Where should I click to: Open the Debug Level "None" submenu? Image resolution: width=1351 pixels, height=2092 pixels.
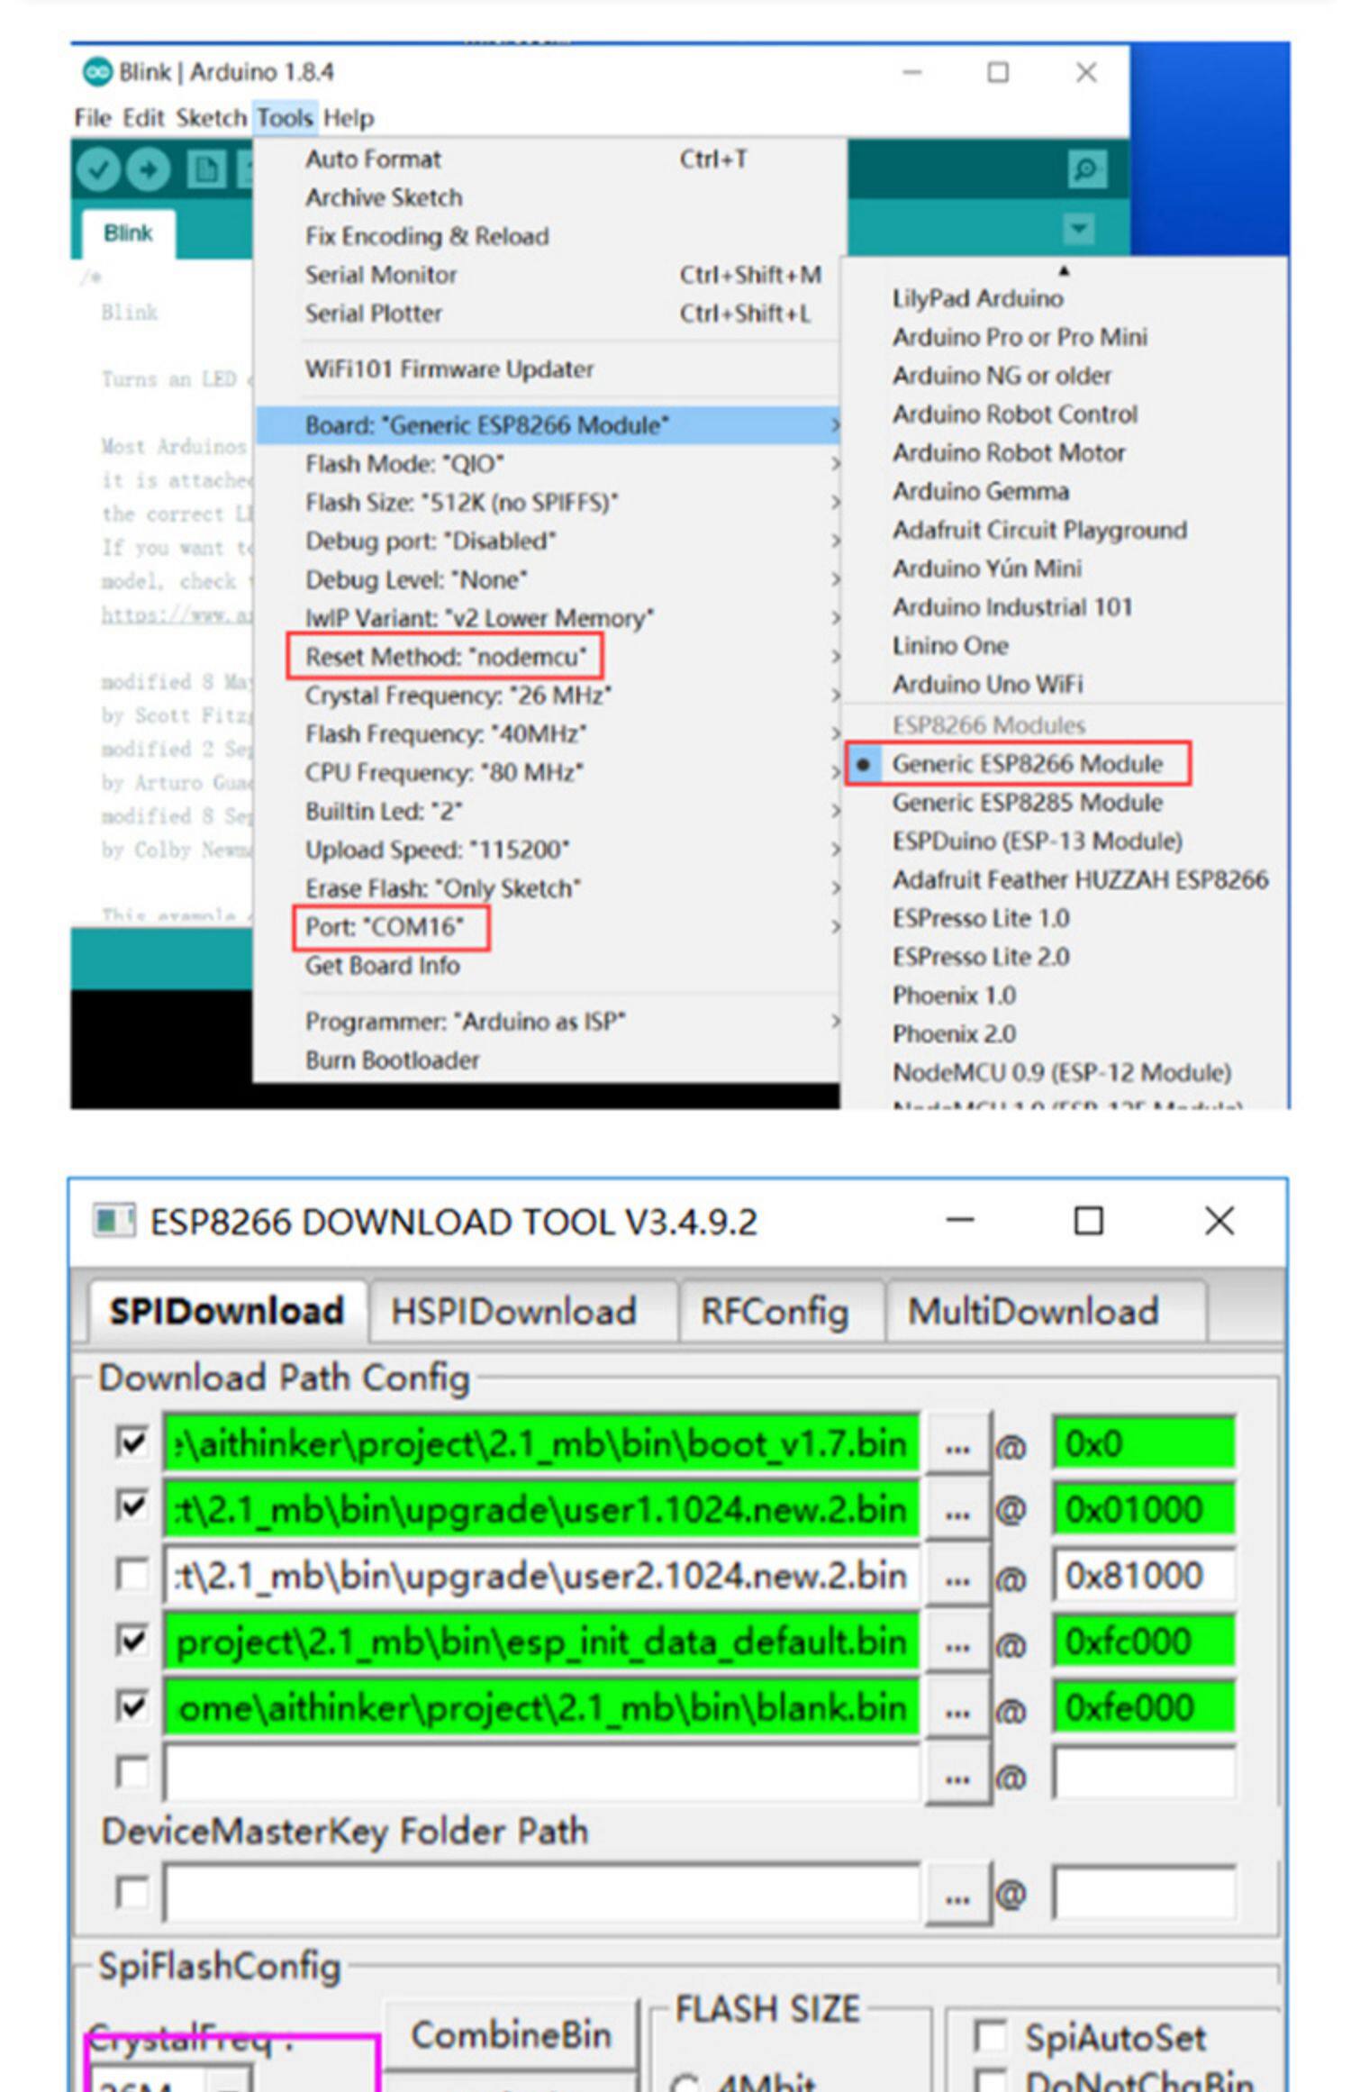[549, 579]
